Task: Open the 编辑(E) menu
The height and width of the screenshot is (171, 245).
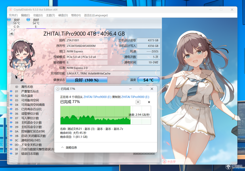Action: point(25,15)
